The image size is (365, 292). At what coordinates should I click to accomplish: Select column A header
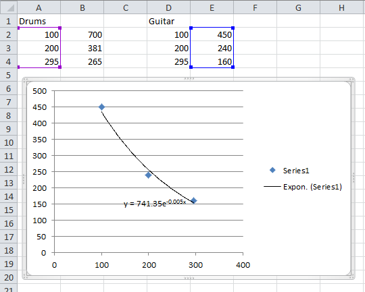[39, 7]
